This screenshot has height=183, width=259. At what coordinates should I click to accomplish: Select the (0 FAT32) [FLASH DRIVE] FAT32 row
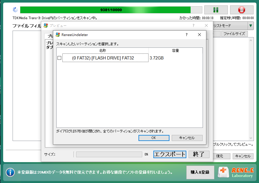[105, 58]
